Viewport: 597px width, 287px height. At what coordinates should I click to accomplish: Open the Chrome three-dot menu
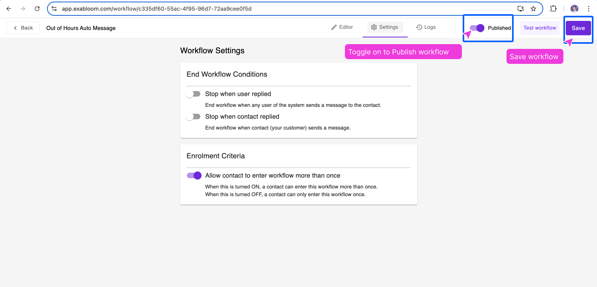click(x=589, y=8)
